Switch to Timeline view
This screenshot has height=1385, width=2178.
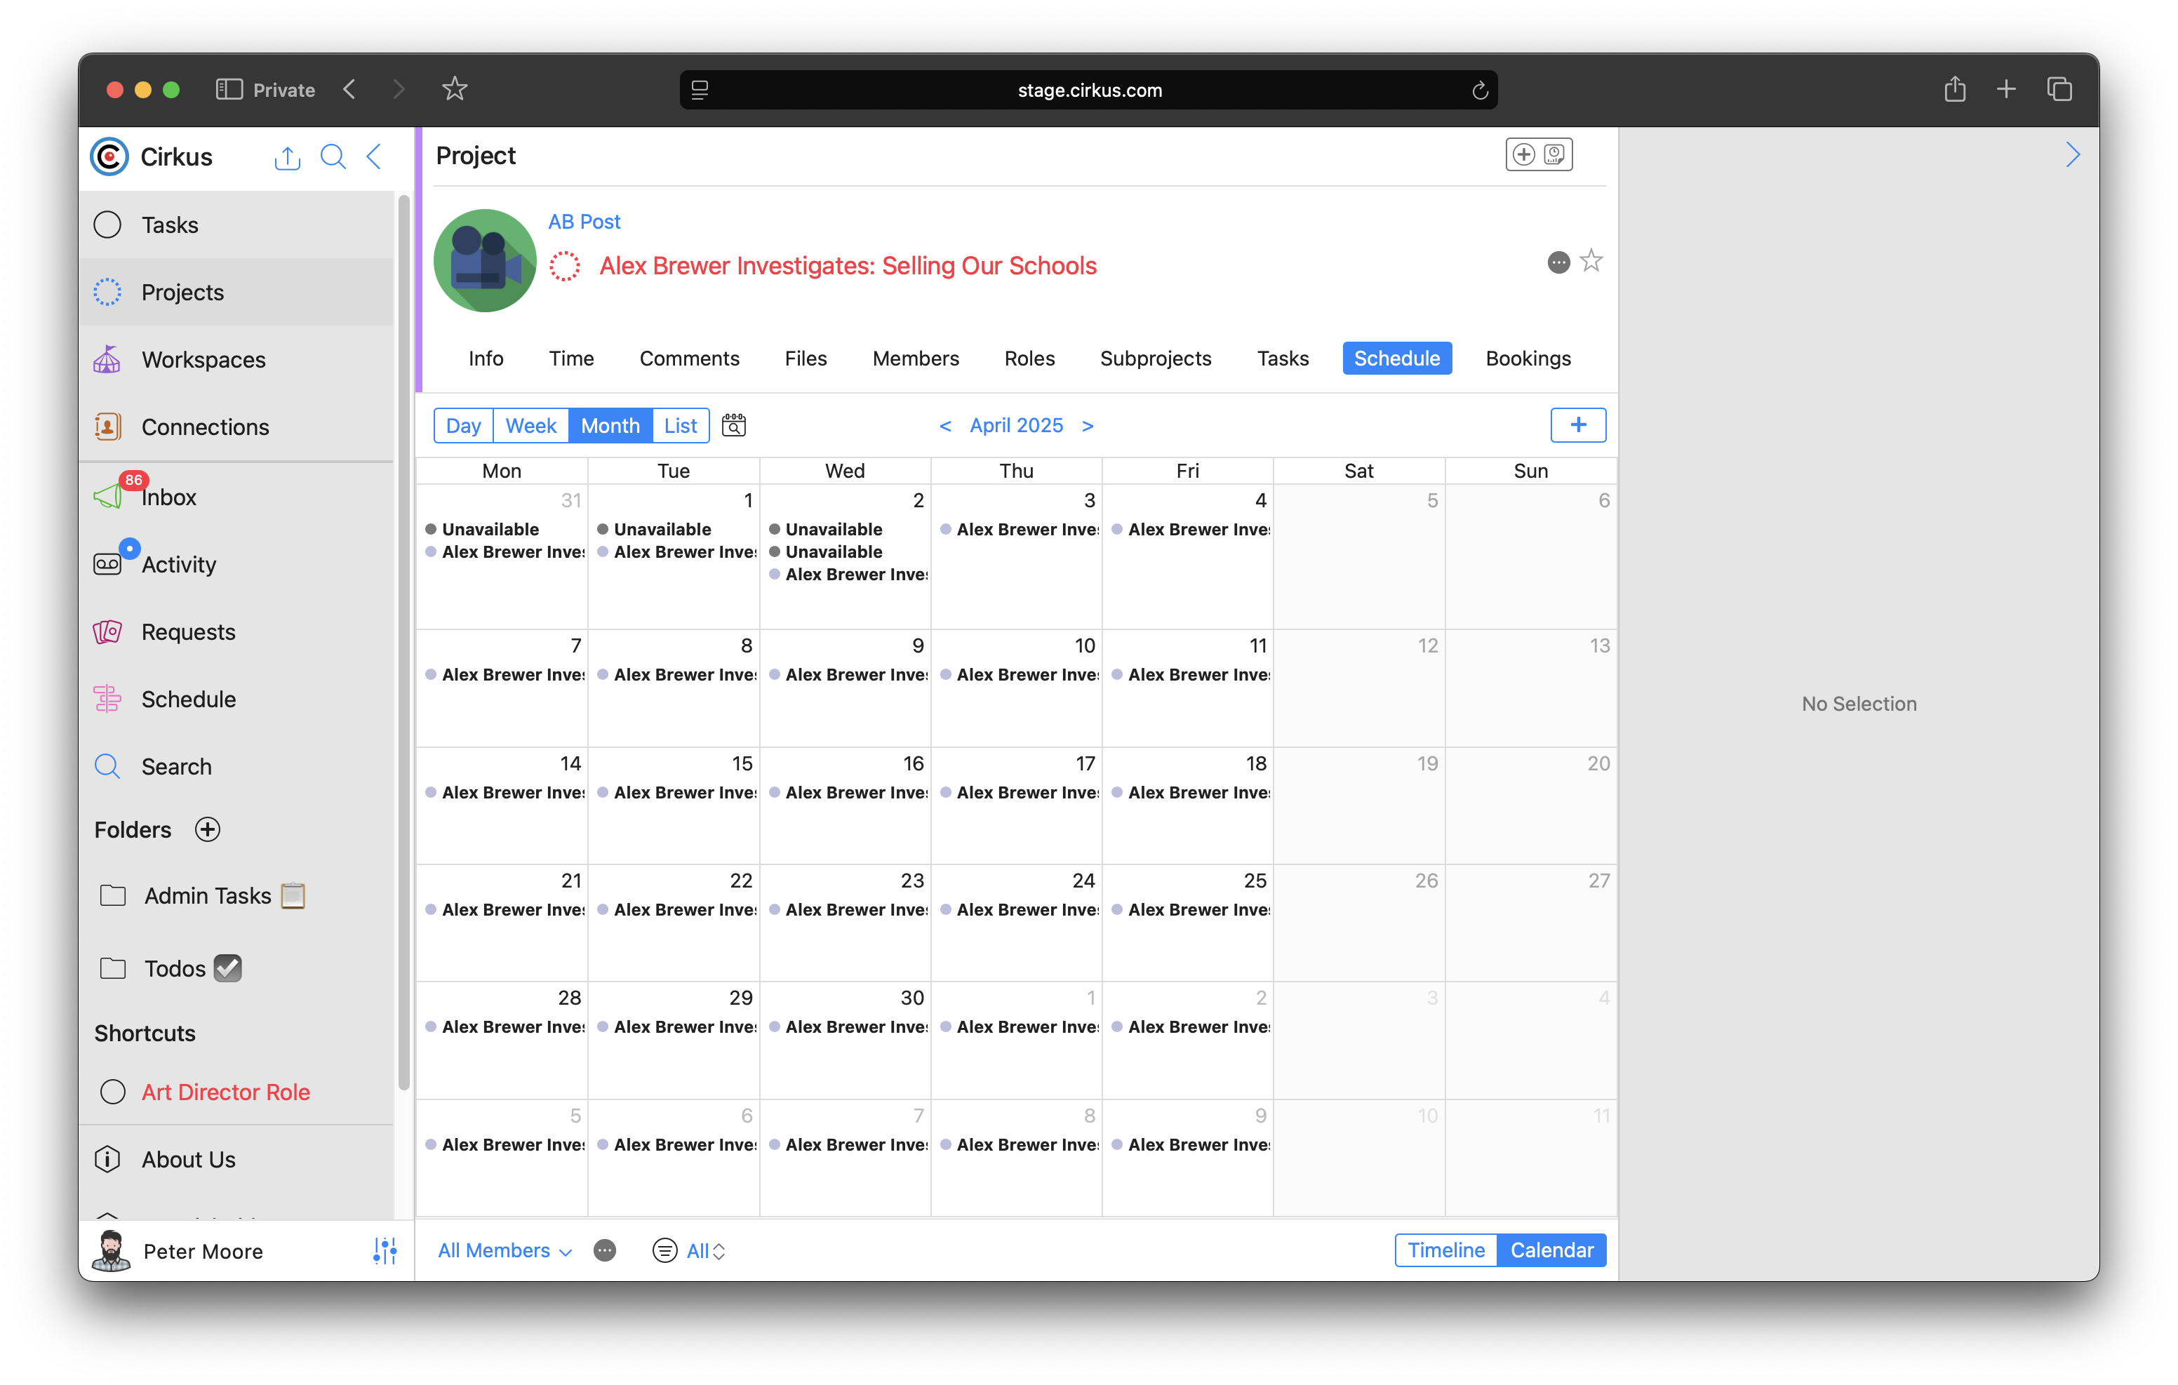pos(1445,1250)
